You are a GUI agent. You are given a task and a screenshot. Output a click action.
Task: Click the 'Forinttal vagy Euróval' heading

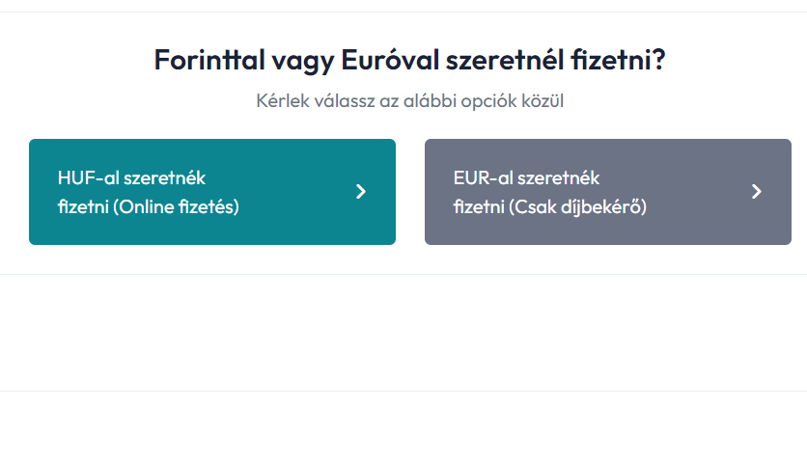pyautogui.click(x=409, y=60)
